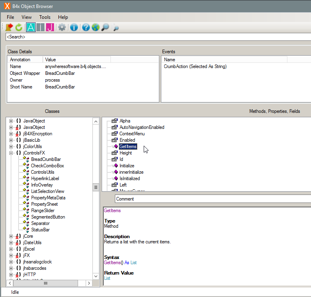
Task: Toggle the pink 'J' platform button
Action: coord(50,27)
